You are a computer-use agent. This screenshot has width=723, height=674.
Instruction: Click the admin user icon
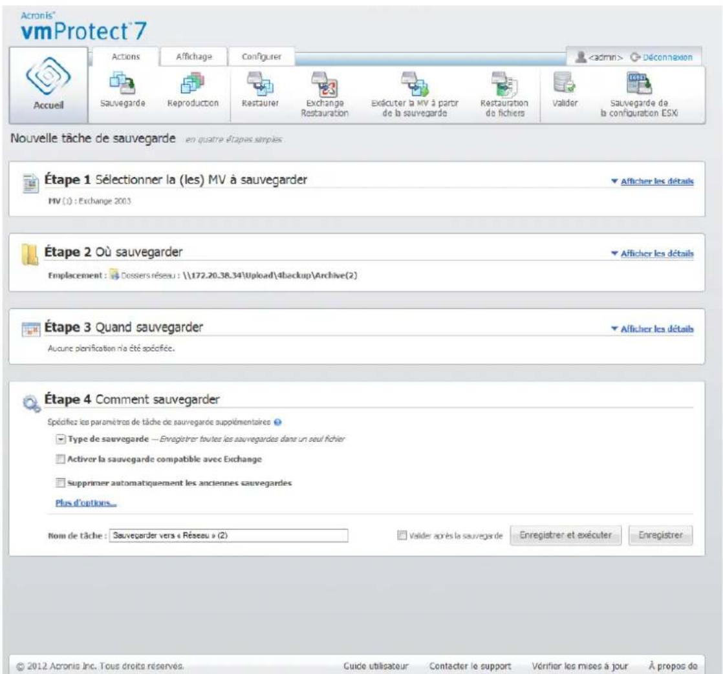pos(581,57)
